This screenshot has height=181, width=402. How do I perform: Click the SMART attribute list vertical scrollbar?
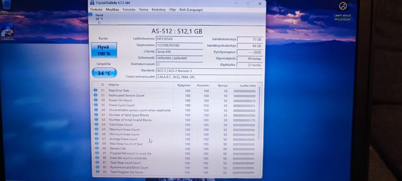pos(260,113)
